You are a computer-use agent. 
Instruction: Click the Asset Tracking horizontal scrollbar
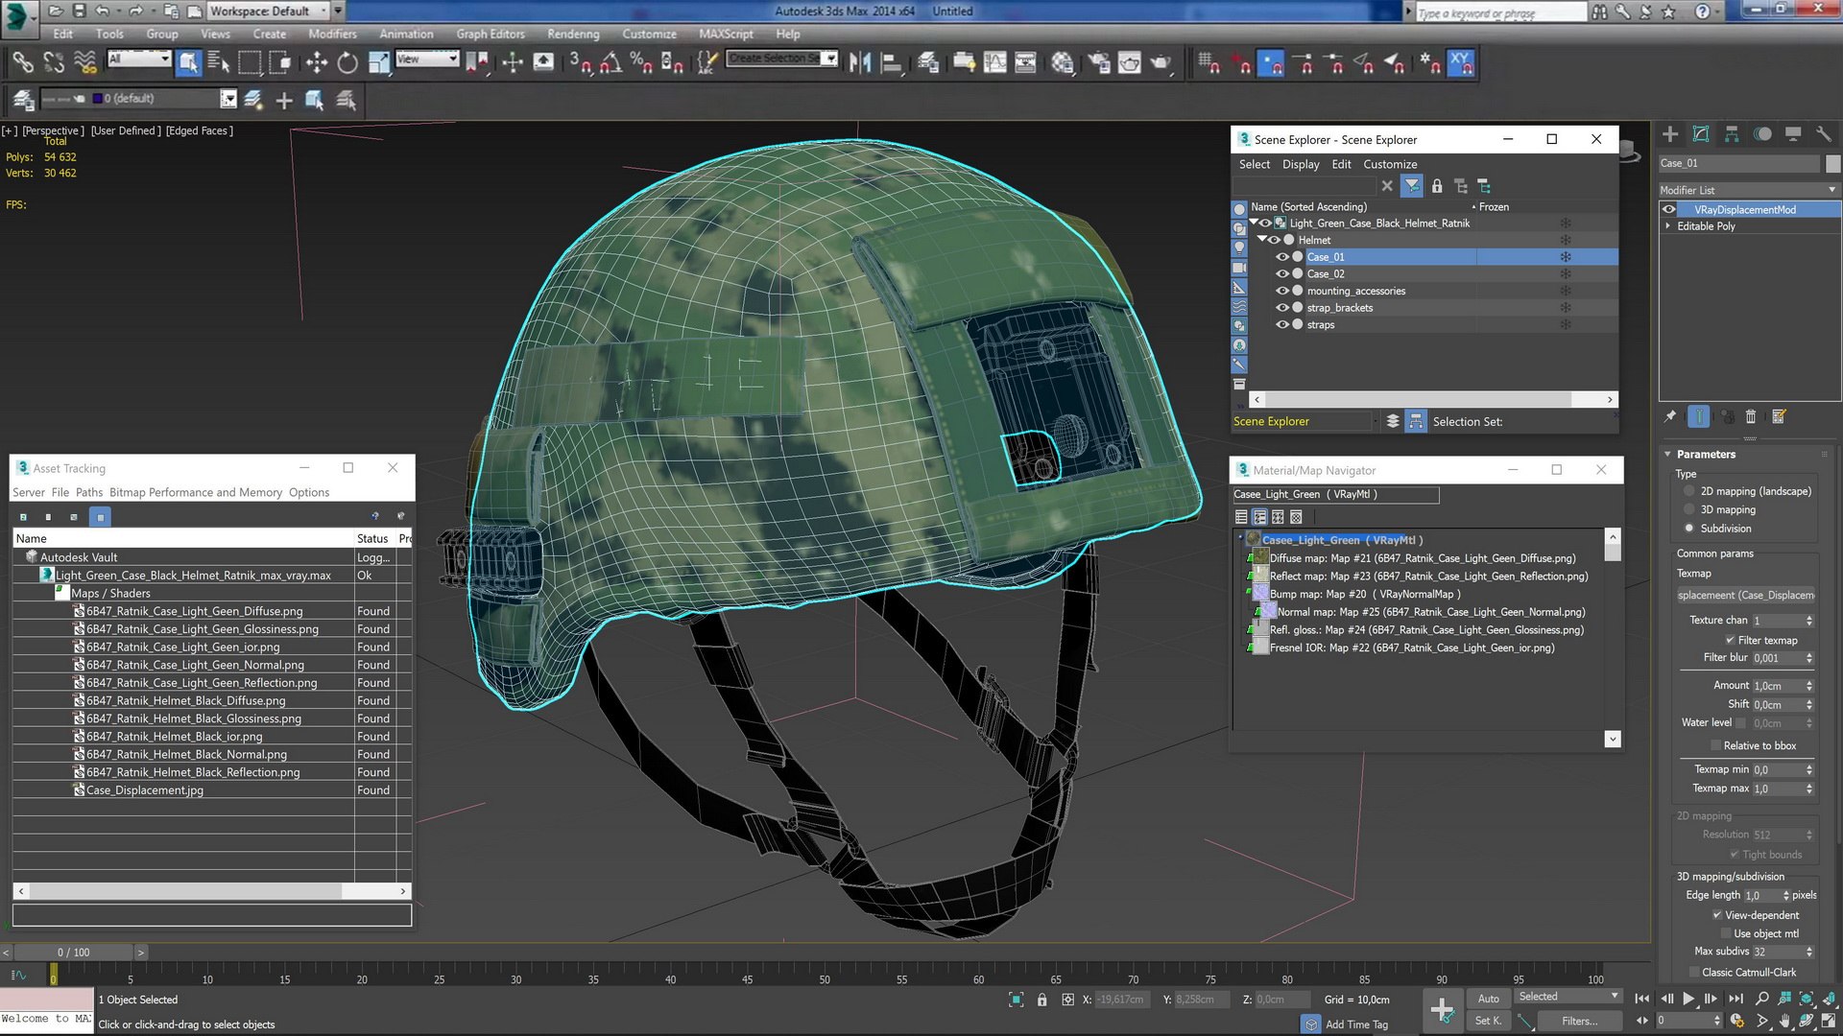point(212,891)
